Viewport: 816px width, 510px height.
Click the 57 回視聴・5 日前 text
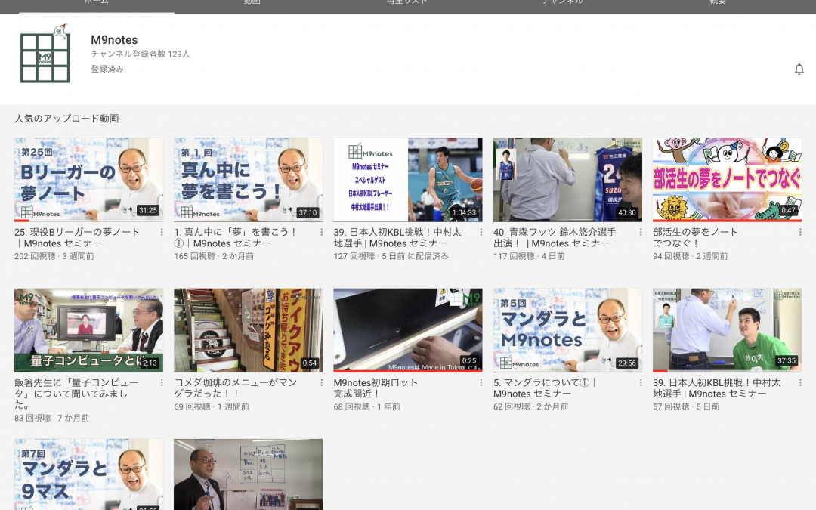(686, 406)
